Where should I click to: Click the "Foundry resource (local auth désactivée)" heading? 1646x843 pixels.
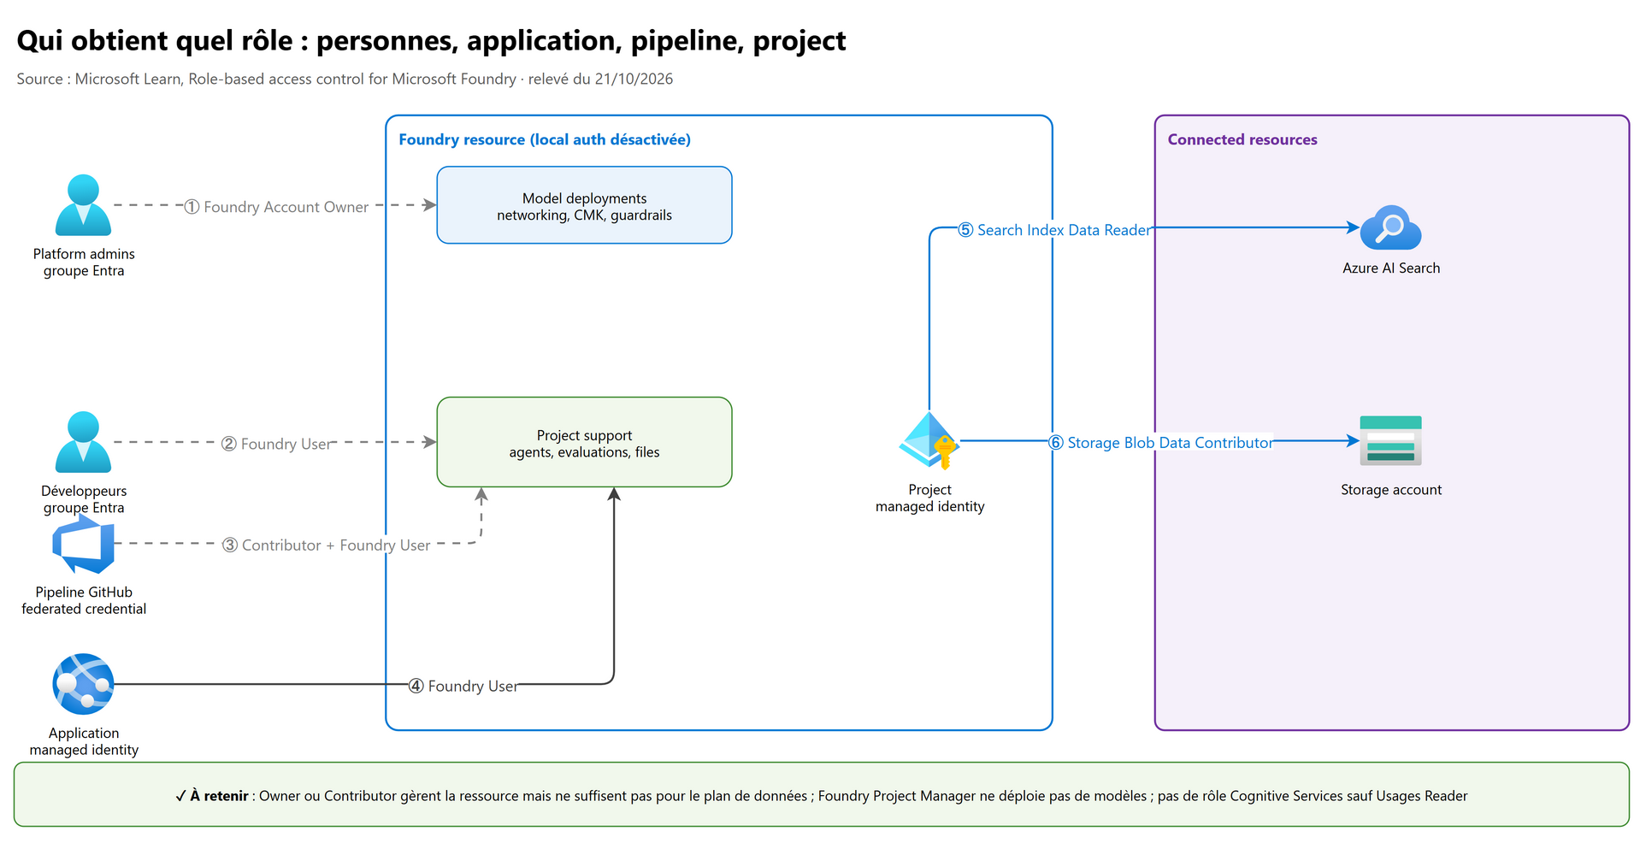(545, 139)
